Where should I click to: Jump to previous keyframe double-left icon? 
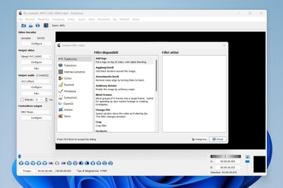[x=39, y=163]
